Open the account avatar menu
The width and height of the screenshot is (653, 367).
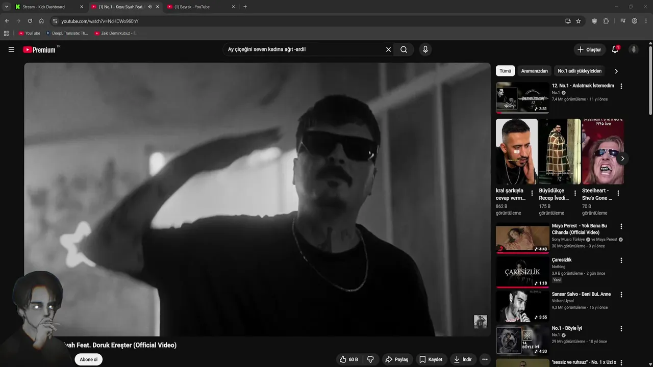coord(634,49)
